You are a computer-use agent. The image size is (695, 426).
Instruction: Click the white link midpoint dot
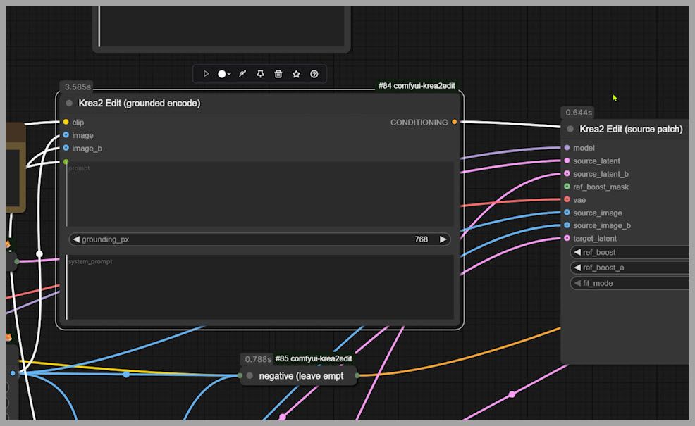(39, 253)
